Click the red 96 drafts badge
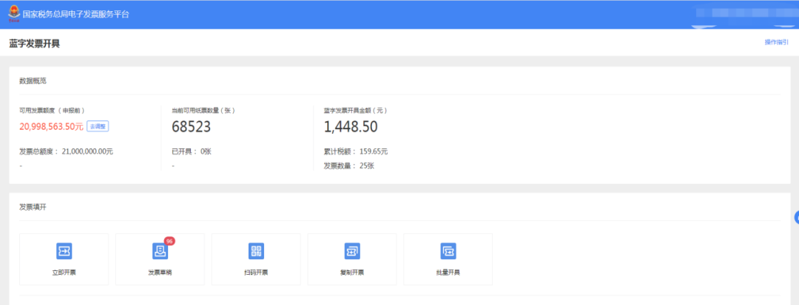The image size is (799, 305). pos(169,241)
